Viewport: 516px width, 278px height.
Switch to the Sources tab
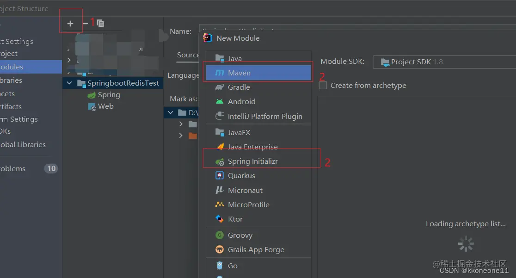coord(188,55)
